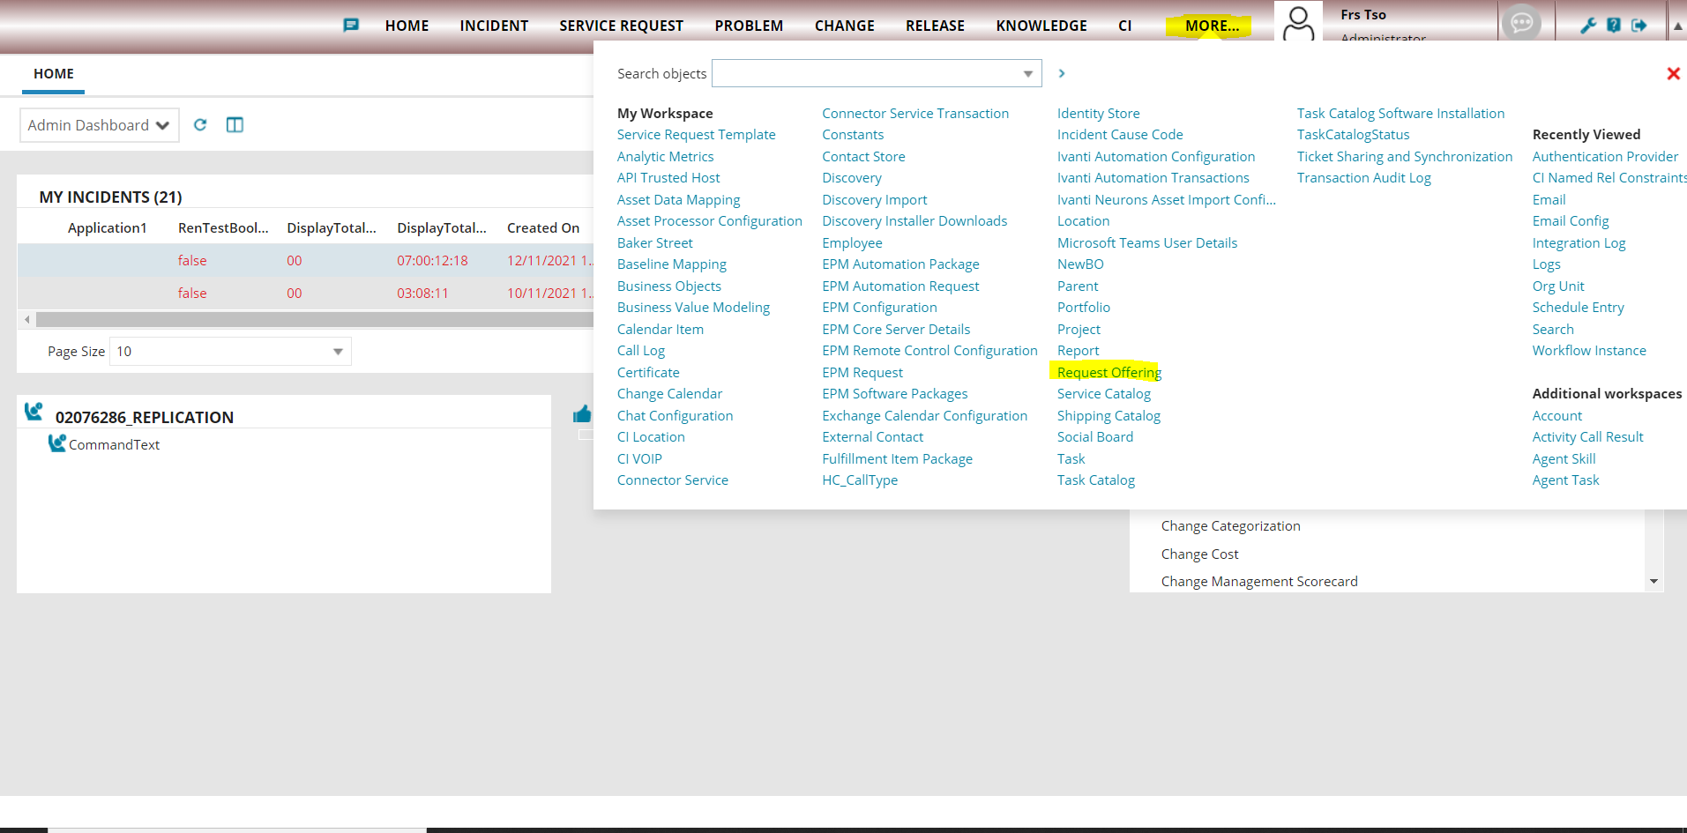Screen dimensions: 1687x833
Task: Click the Search objects input field
Action: point(864,74)
